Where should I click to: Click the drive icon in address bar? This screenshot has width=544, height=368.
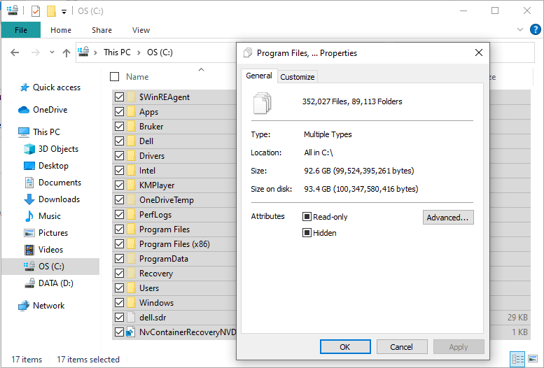point(83,52)
